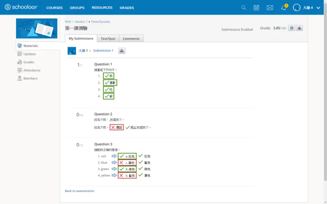Expand the user account dropdown arrow
Screen dimensions: 327x204
tap(318, 8)
